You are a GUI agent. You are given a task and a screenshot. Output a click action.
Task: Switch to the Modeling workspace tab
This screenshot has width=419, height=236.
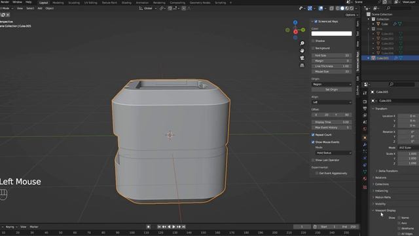point(58,3)
